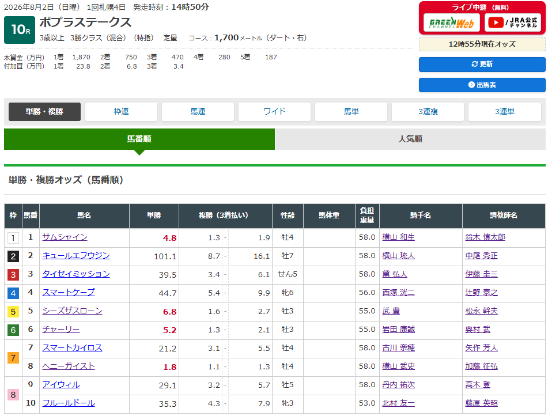Switch to the 馬連 odds tab
Screen dimensions: 548x416
[x=198, y=112]
